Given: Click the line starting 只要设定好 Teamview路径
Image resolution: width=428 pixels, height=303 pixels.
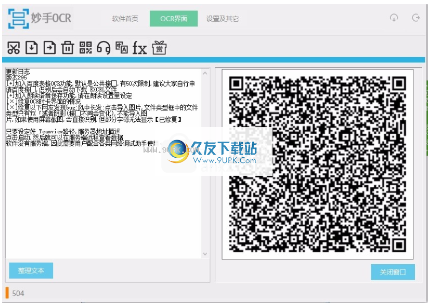Looking at the screenshot, I should 63,132.
